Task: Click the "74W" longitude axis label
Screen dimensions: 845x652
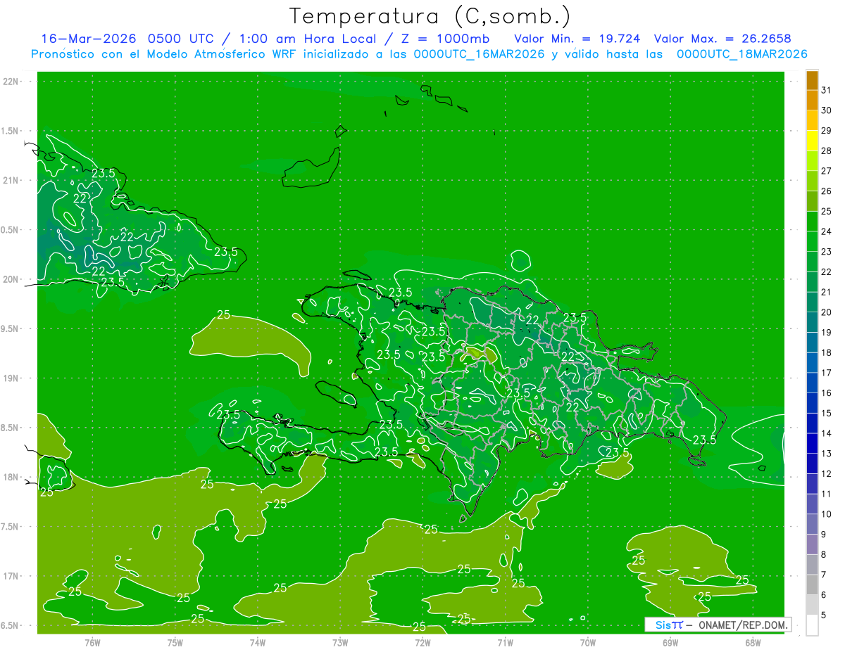Action: 258,643
